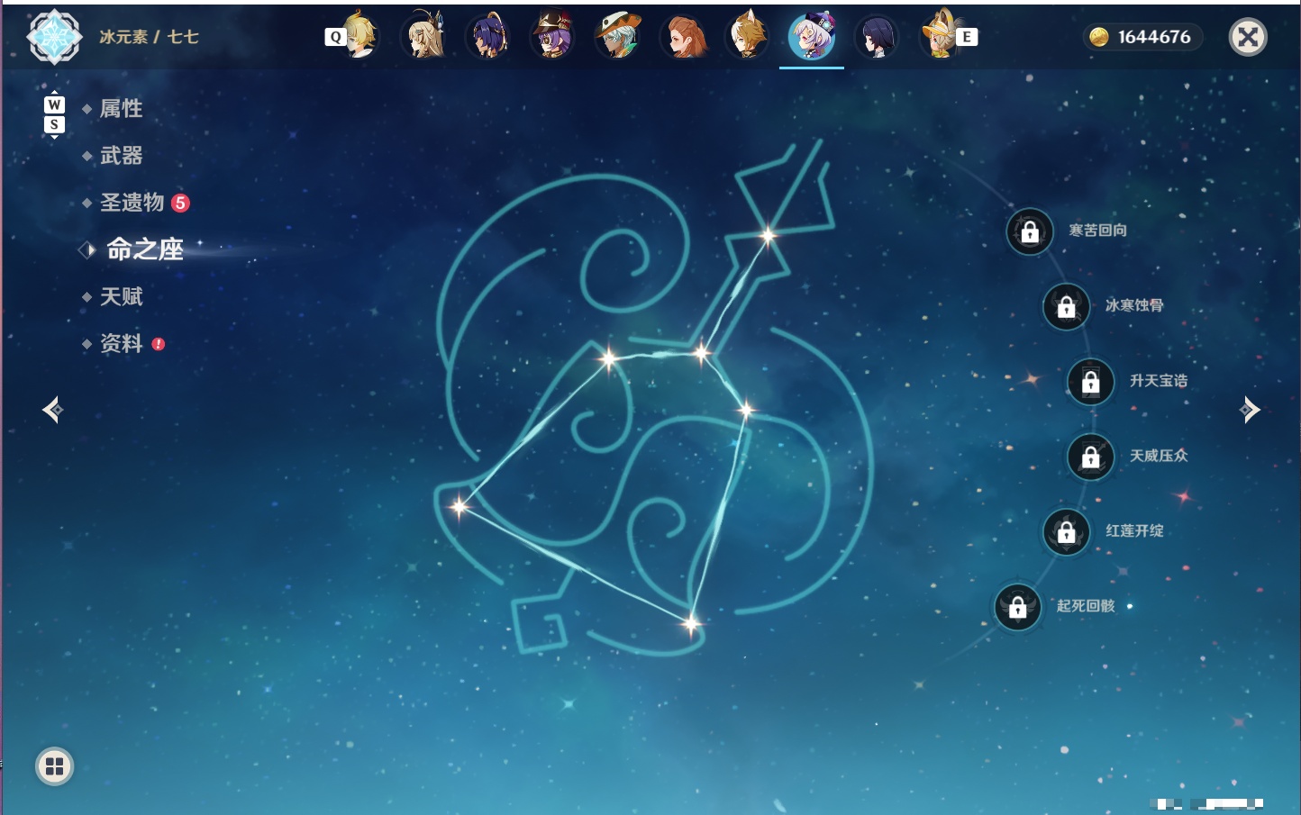Click the red alert badge next to 资料
Image resolution: width=1301 pixels, height=815 pixels.
[159, 344]
